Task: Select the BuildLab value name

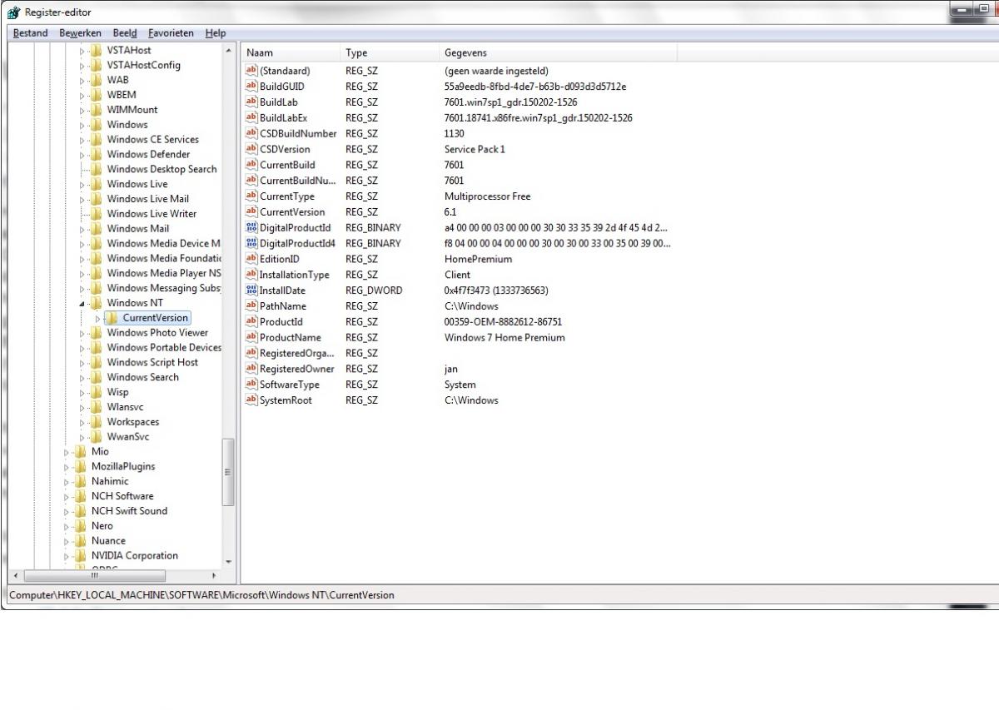Action: 279,102
